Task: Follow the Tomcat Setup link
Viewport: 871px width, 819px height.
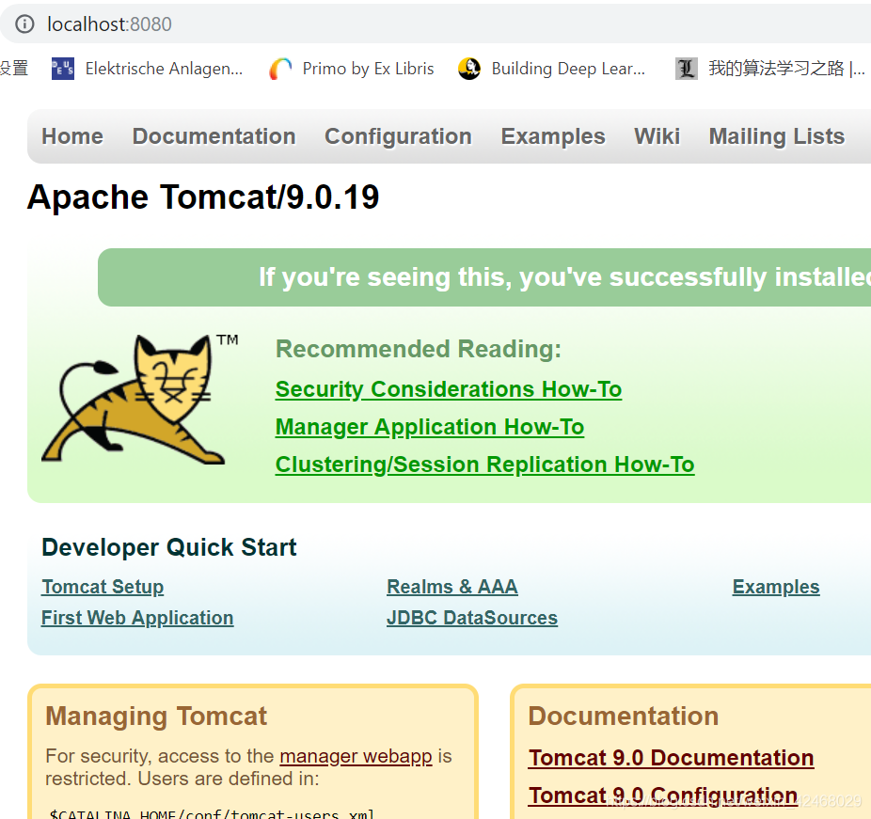Action: [103, 587]
